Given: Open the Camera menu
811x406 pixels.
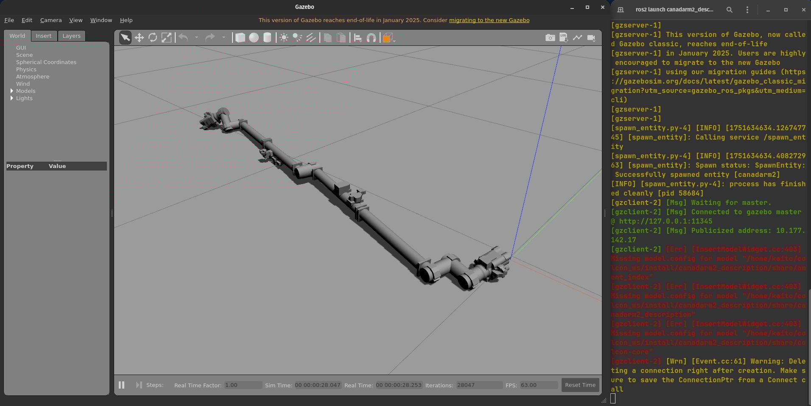Looking at the screenshot, I should pyautogui.click(x=51, y=20).
